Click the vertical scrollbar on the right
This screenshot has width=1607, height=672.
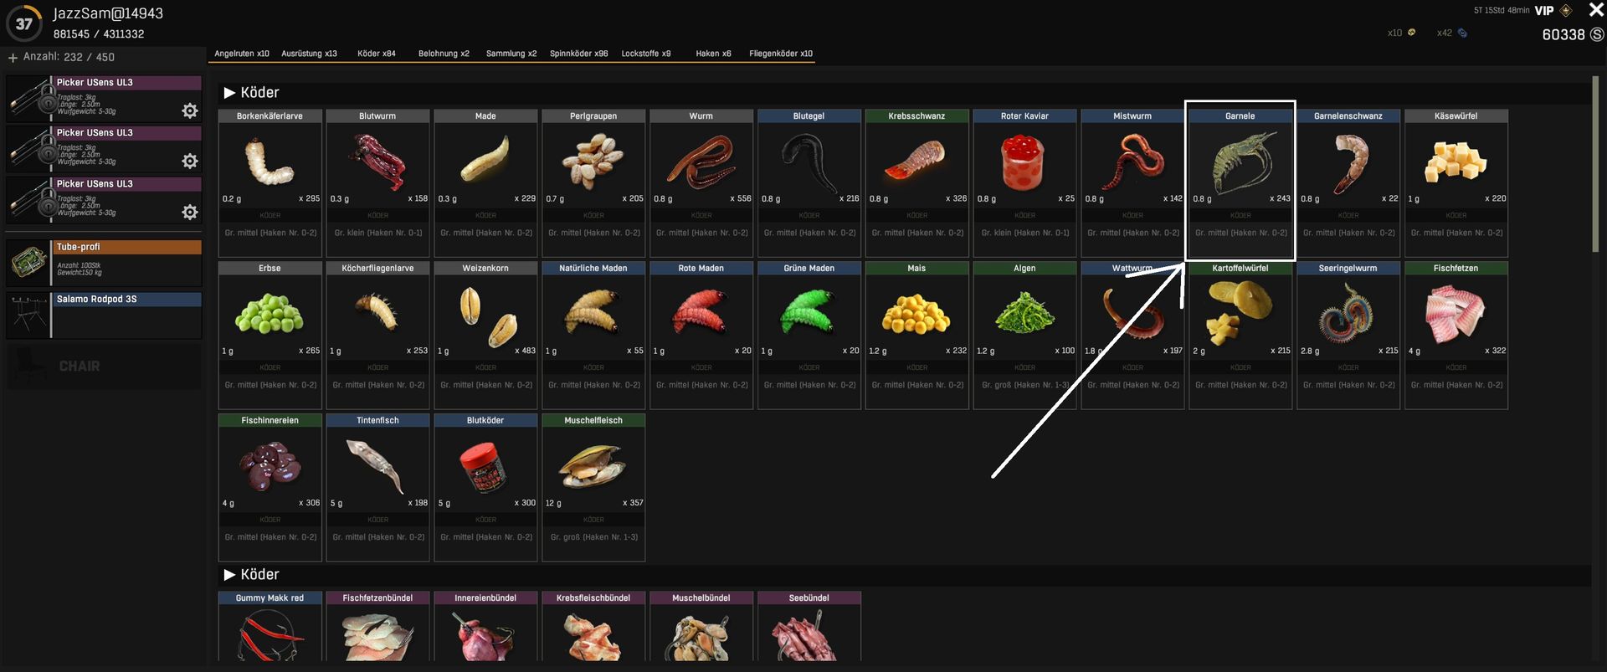1595,163
